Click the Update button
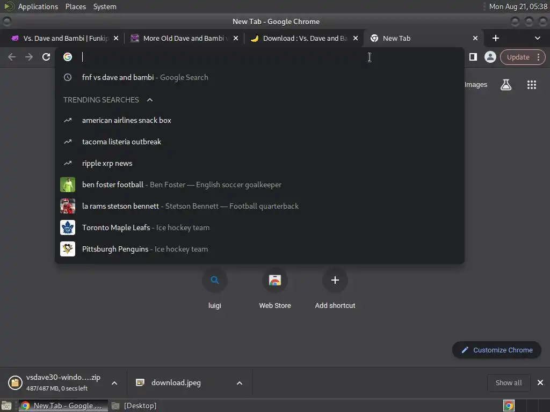Viewport: 550px width, 412px height. tap(518, 57)
